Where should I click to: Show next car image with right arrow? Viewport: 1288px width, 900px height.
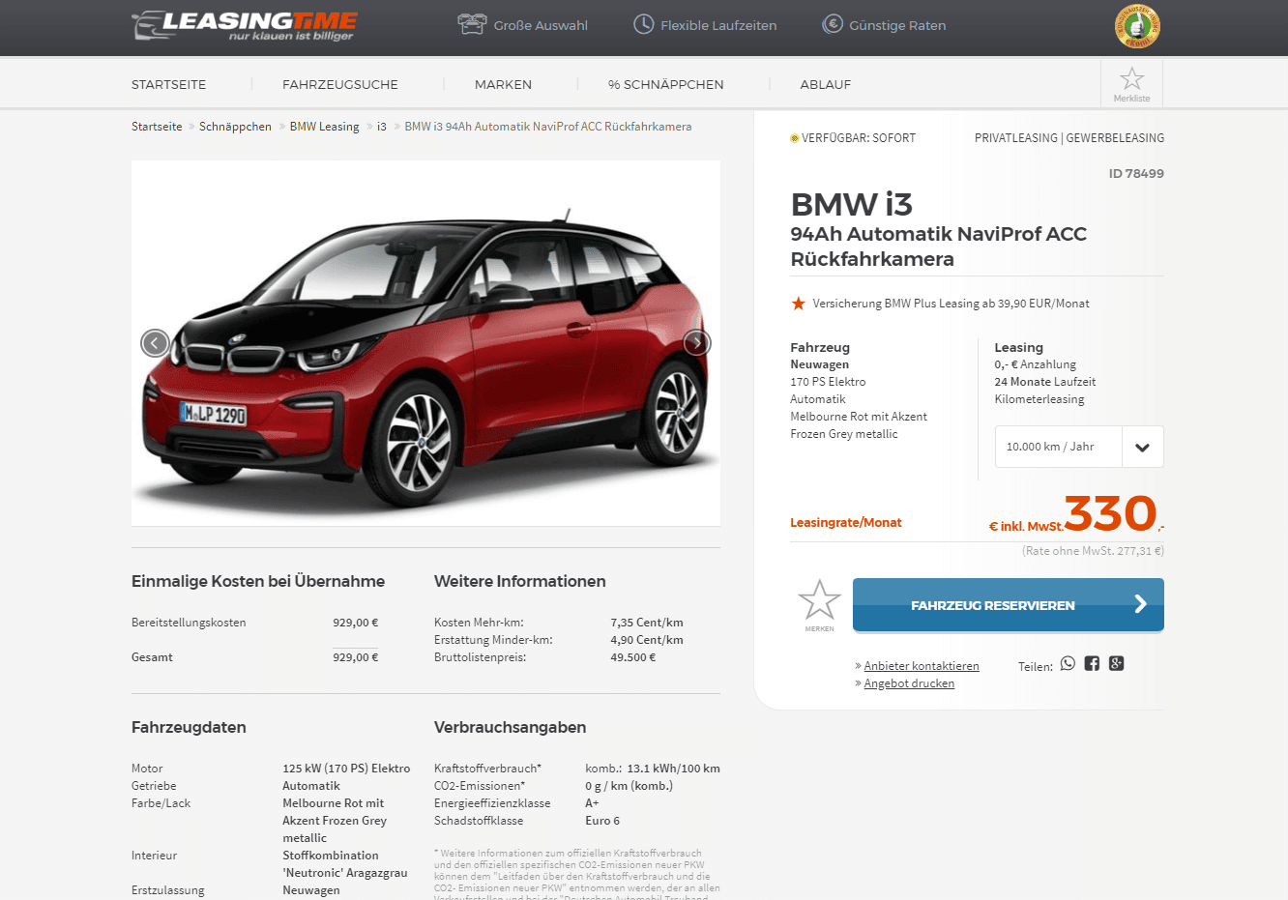697,342
